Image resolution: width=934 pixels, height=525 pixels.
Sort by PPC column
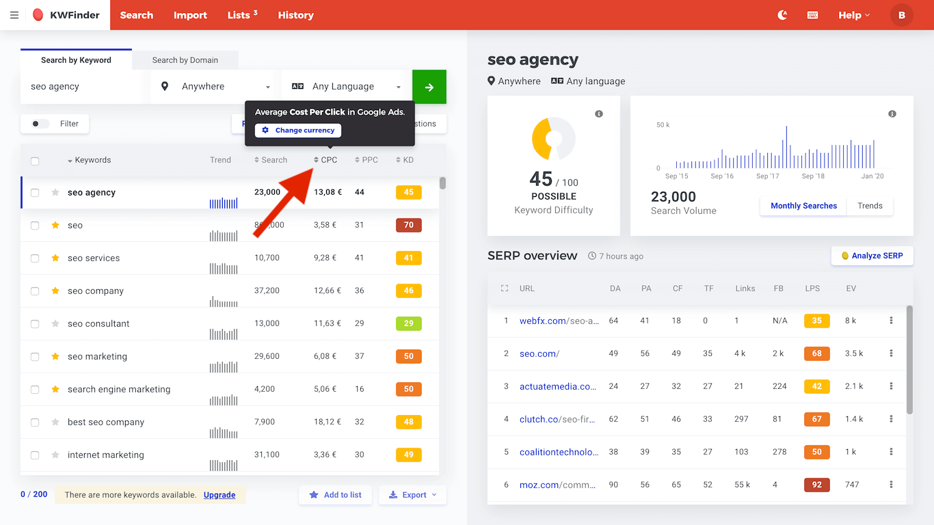(x=366, y=160)
